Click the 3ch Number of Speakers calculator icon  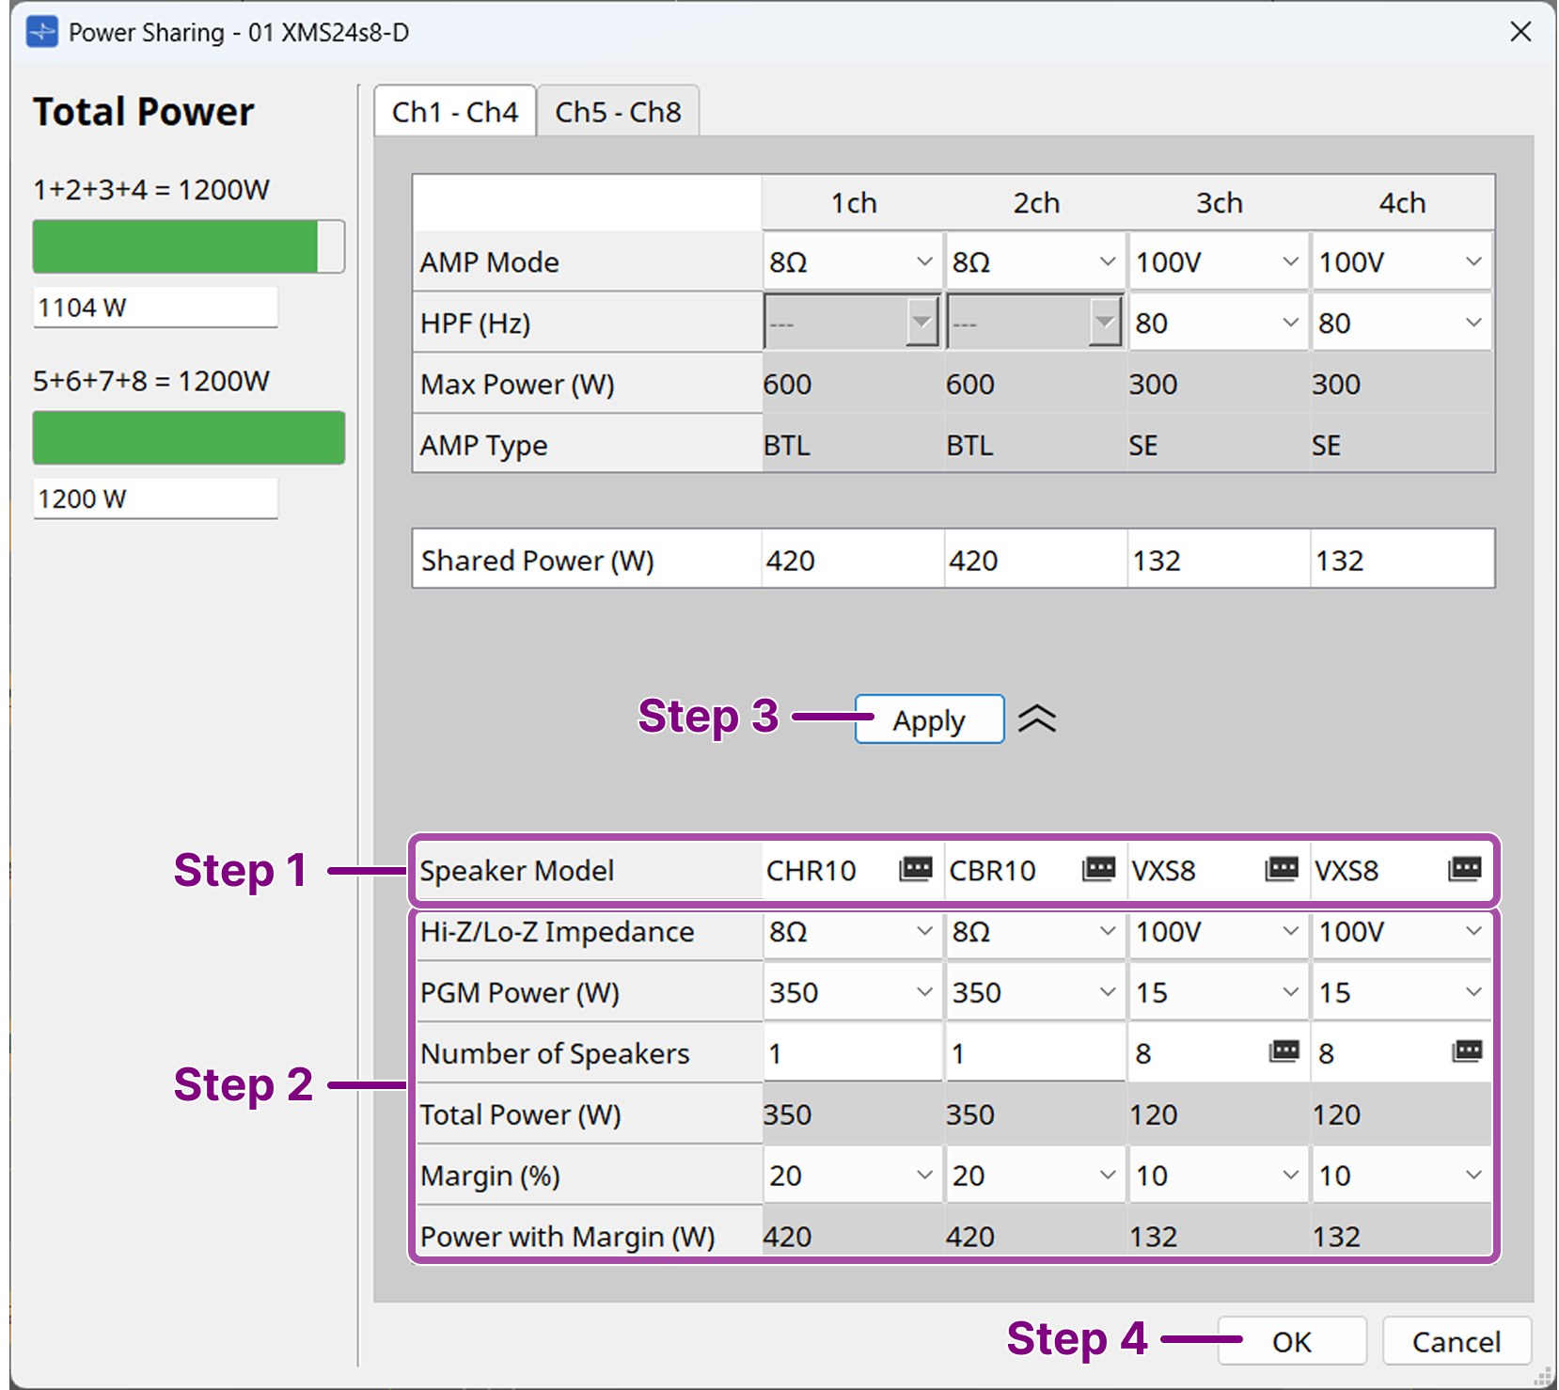1283,1050
